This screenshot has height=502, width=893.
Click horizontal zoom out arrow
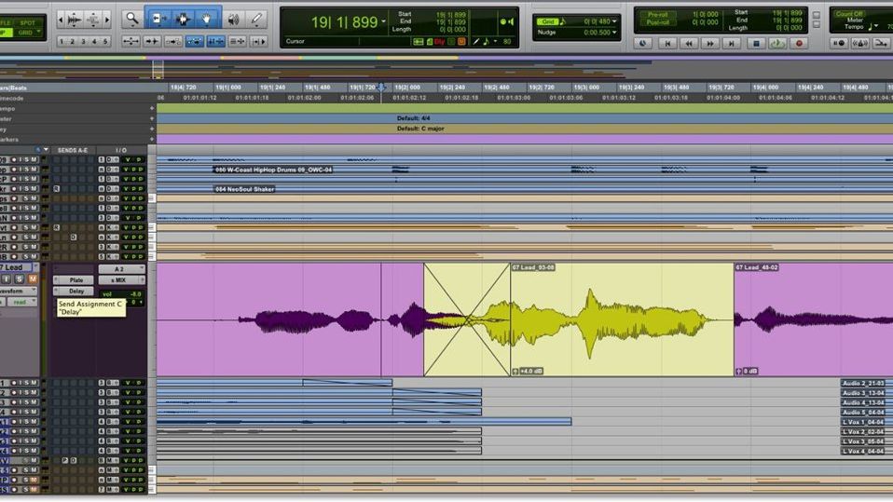[61, 20]
